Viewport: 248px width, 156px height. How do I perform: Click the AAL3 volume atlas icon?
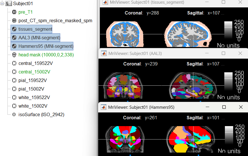point(14,38)
